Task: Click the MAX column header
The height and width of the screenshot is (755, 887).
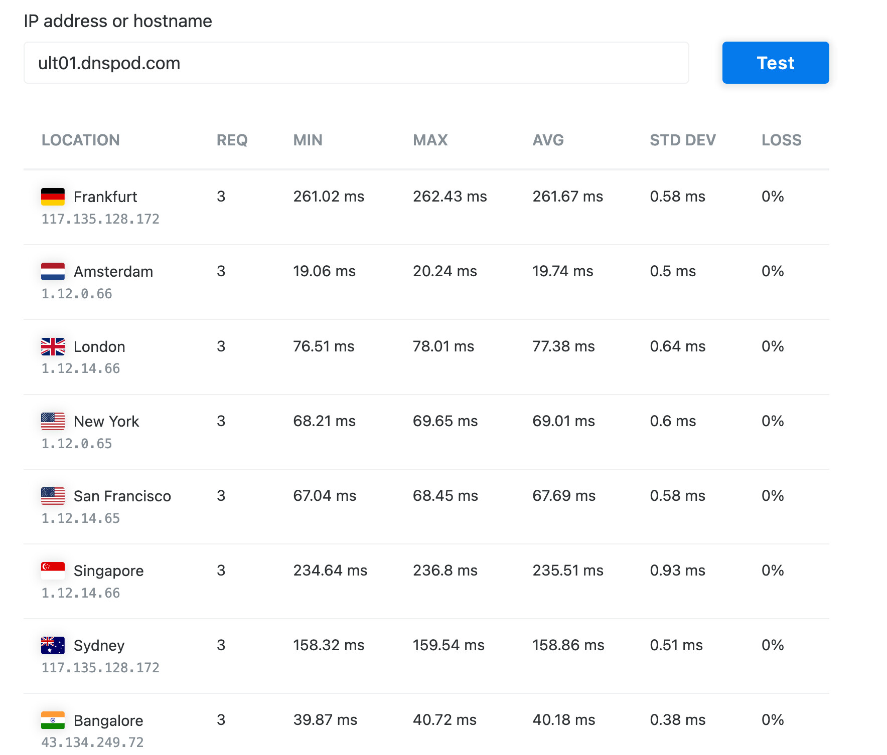Action: point(430,140)
